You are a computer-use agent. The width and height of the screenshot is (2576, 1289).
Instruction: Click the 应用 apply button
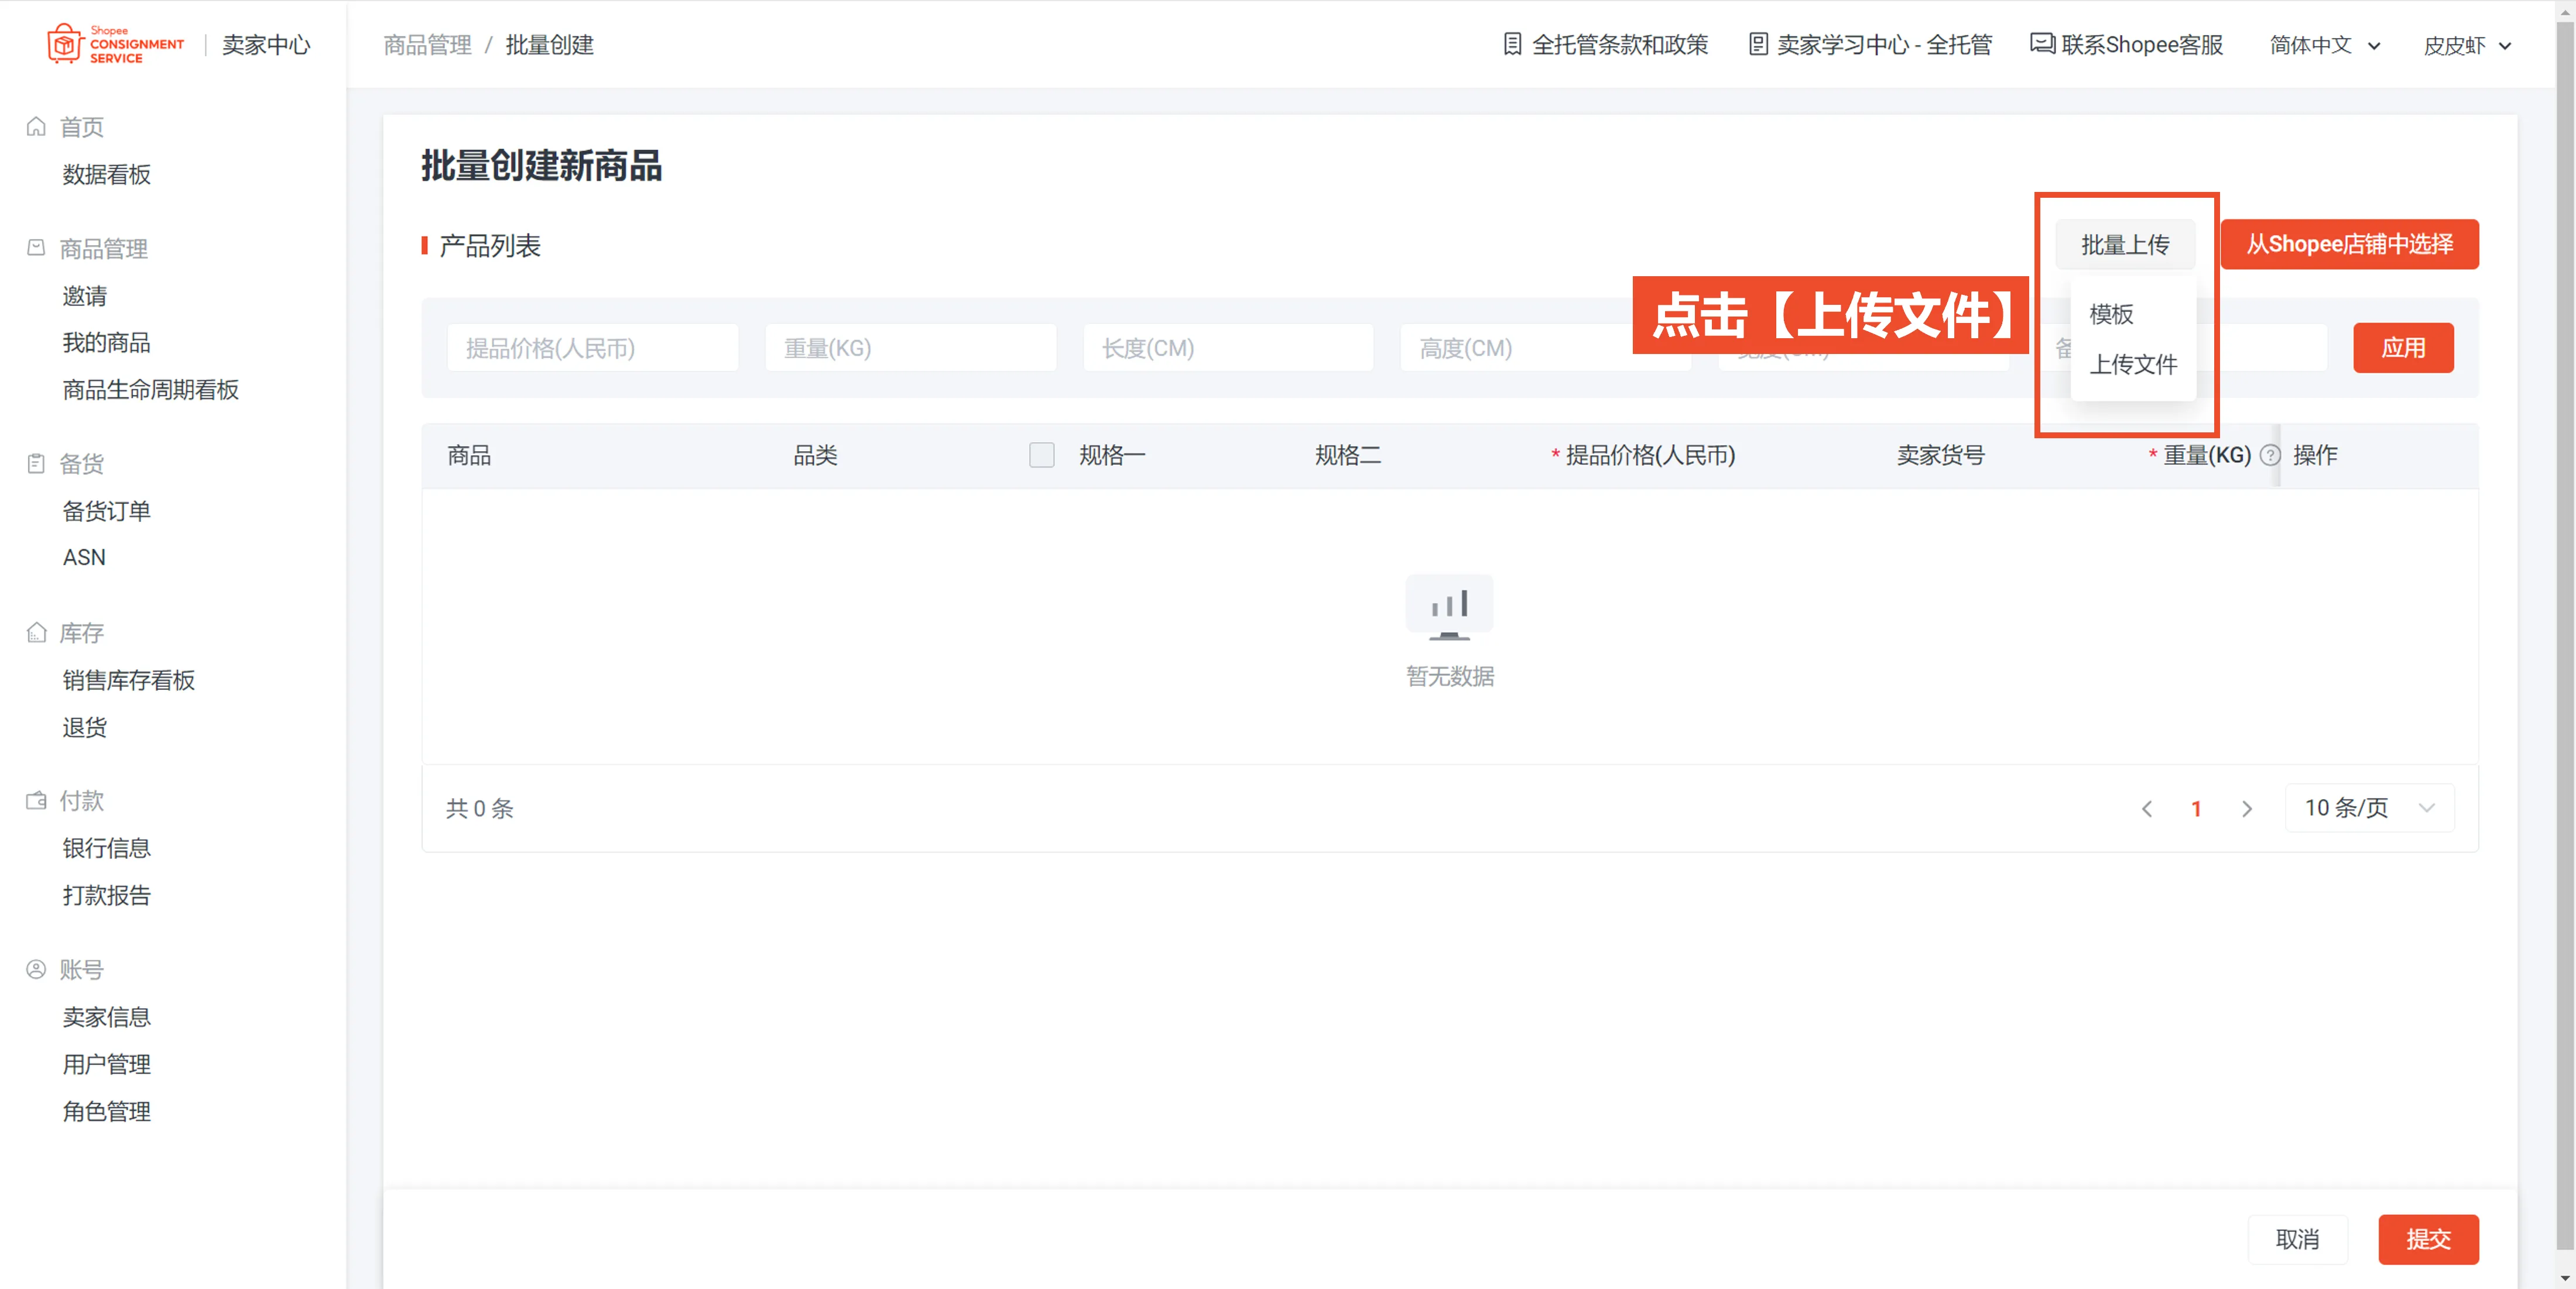click(x=2403, y=348)
